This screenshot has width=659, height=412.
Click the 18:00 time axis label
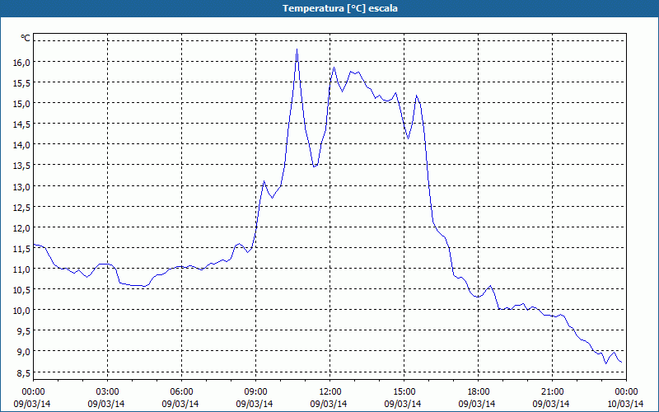(478, 392)
